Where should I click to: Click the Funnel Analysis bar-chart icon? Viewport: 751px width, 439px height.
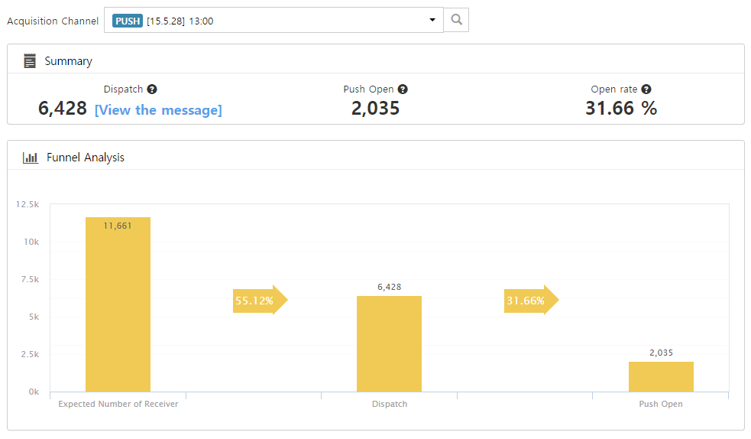pos(30,158)
